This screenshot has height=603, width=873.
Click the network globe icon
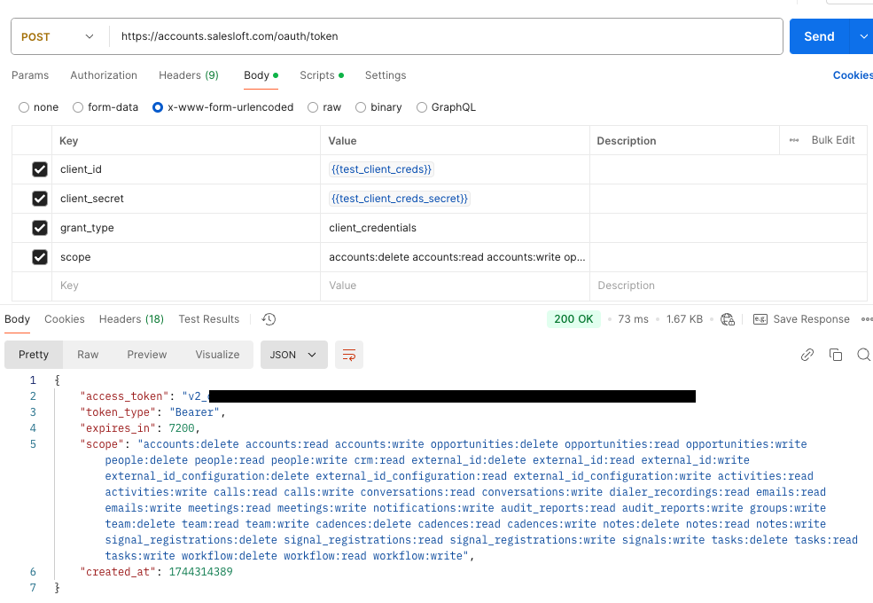tap(728, 319)
